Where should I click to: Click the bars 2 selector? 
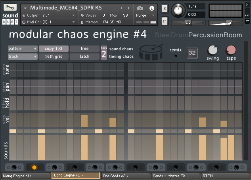(x=104, y=53)
